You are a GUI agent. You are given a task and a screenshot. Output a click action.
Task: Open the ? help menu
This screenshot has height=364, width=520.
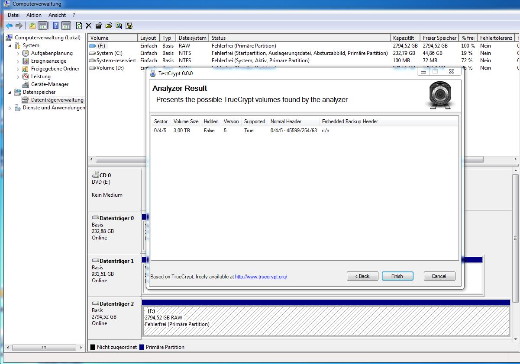74,15
